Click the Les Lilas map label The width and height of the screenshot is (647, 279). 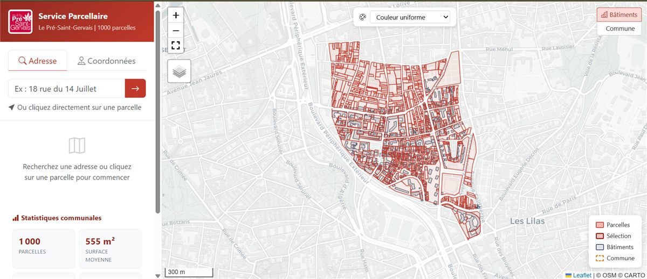(527, 221)
